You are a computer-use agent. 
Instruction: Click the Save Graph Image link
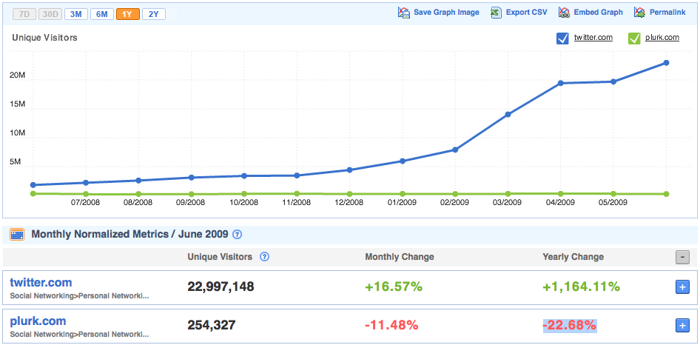(x=446, y=13)
